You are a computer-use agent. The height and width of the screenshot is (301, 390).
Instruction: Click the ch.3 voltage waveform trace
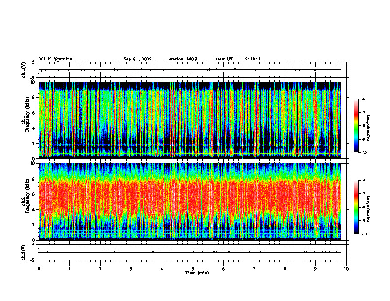pyautogui.click(x=190, y=252)
